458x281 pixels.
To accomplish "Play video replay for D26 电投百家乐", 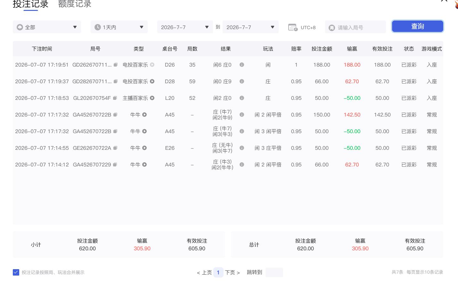I will (x=152, y=65).
